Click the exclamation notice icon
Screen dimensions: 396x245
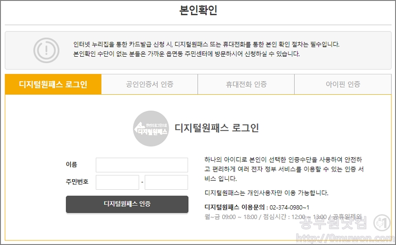(46, 50)
